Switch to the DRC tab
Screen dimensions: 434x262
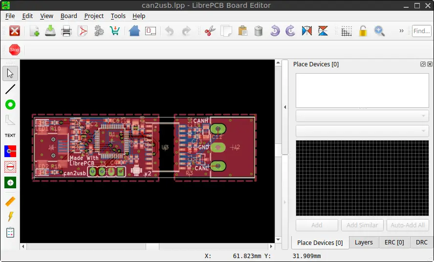click(422, 242)
